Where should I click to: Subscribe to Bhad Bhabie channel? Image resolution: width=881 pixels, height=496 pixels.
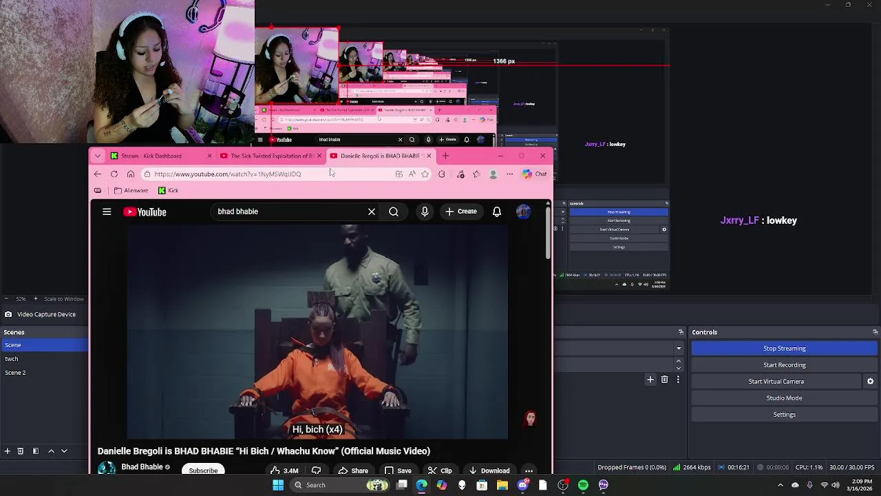(203, 471)
